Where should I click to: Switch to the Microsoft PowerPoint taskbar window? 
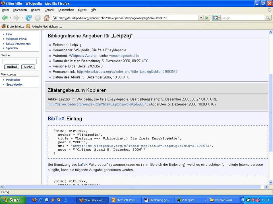[125, 200]
